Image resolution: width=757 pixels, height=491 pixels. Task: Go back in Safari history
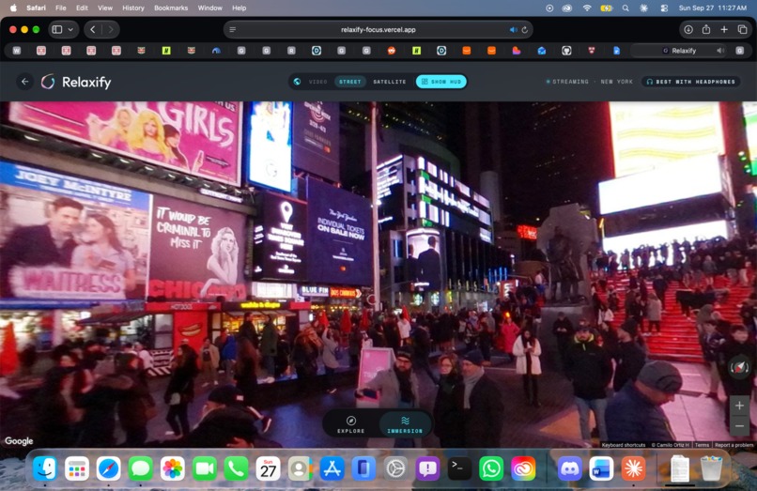coord(93,29)
